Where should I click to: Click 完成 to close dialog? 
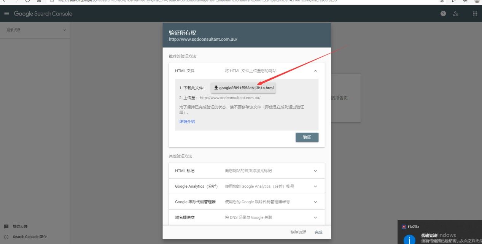point(318,232)
